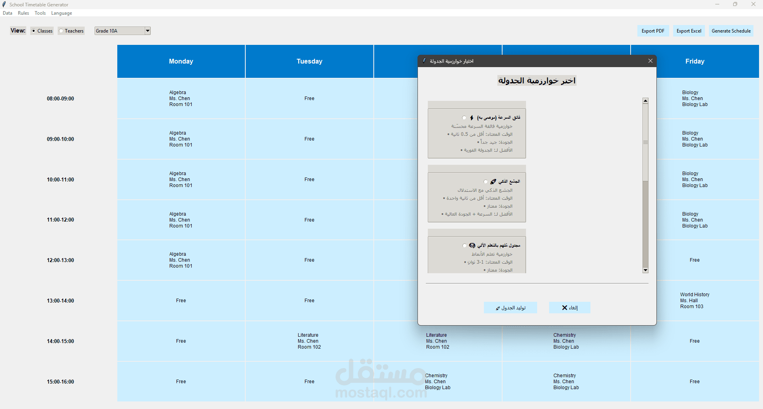Click the Generate Schedule button
Viewport: 763px width, 409px height.
point(731,31)
